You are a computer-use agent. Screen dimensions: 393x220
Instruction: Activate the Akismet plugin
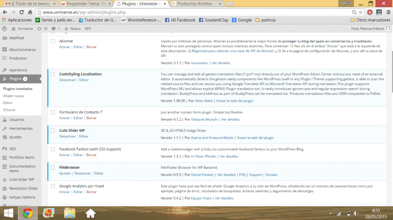tap(64, 47)
